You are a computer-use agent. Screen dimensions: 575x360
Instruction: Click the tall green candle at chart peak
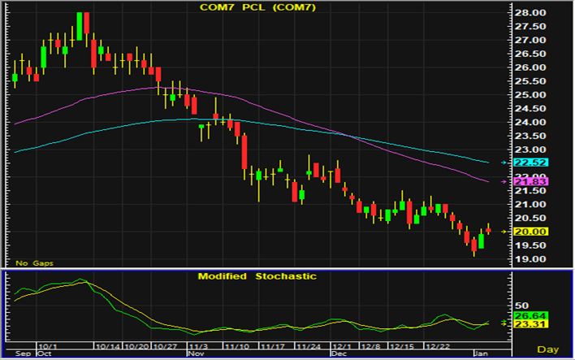[80, 25]
